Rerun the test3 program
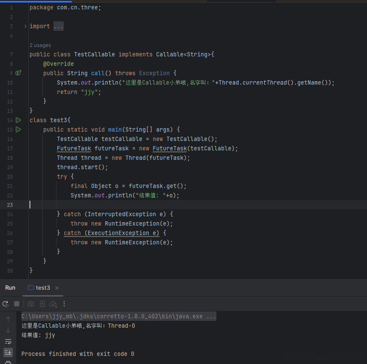 coord(6,304)
